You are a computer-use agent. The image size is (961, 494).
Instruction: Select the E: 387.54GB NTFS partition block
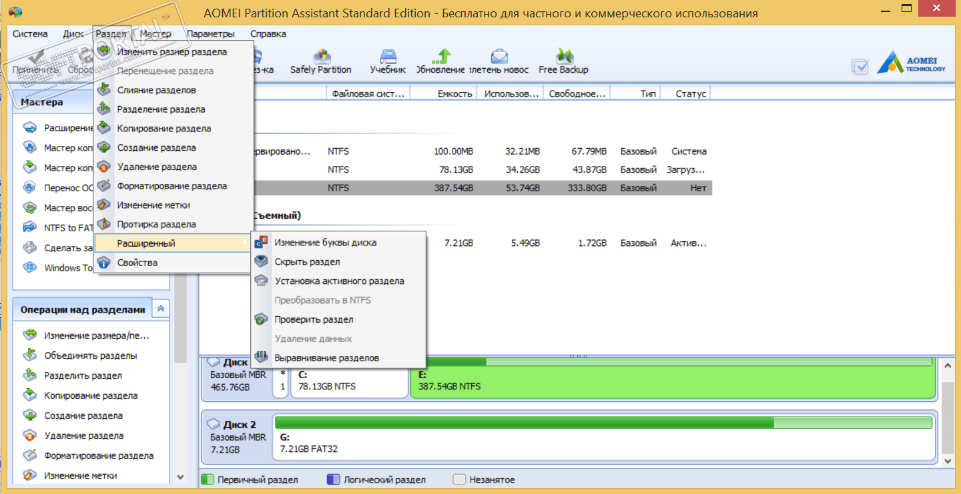pos(673,377)
